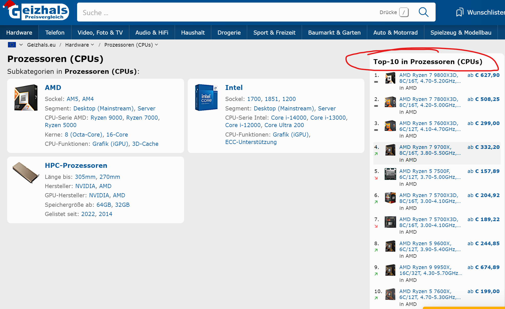Open the Wunschlisten bookmark icon
The image size is (505, 309).
(460, 12)
